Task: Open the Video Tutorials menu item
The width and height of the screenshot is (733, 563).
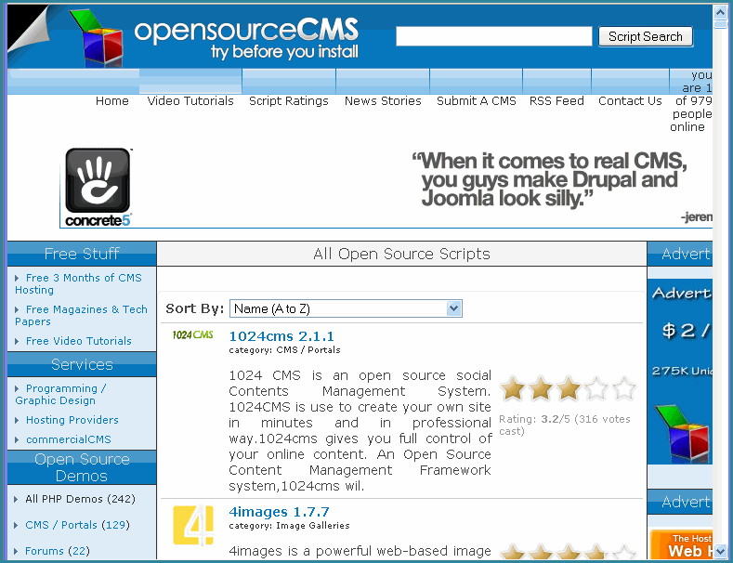Action: coord(190,101)
